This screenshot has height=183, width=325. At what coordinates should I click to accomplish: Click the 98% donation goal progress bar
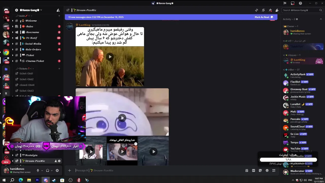tap(288, 160)
